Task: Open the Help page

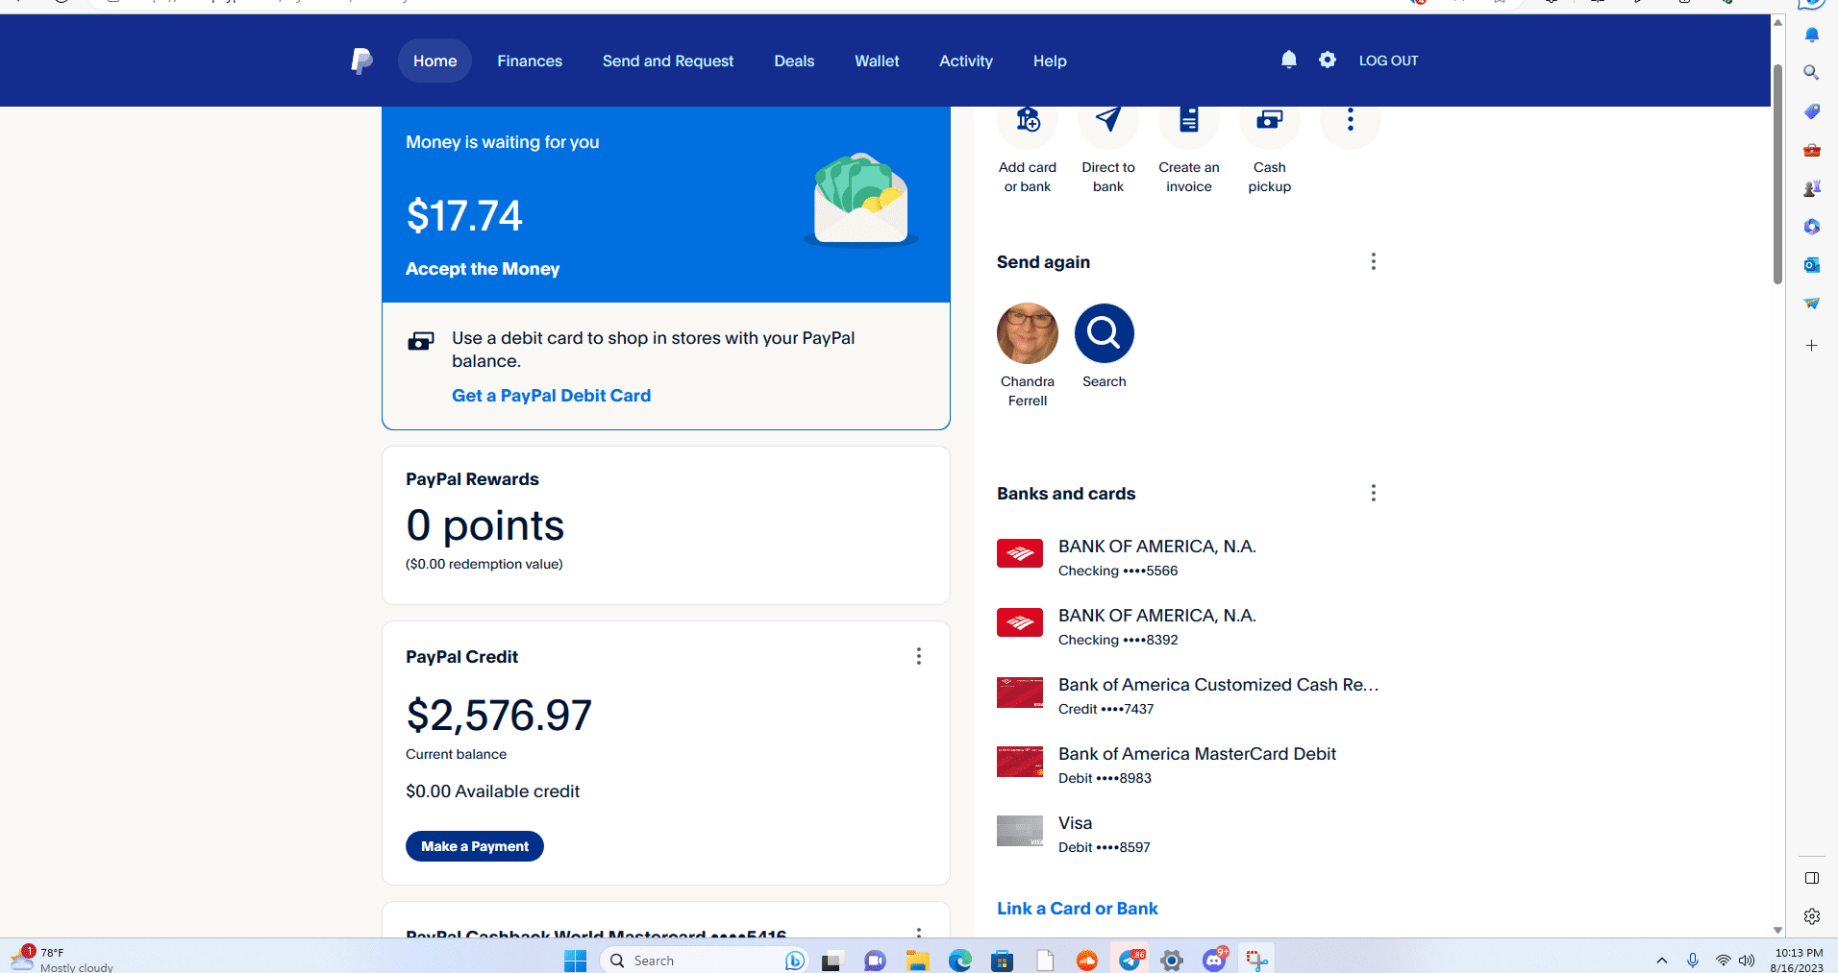Action: point(1050,61)
